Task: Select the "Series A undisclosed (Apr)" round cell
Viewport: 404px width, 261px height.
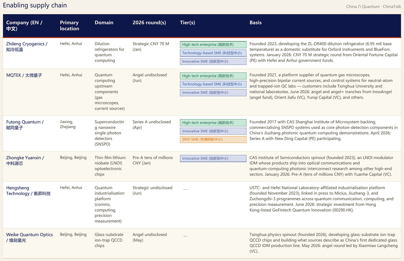Action: [x=152, y=125]
